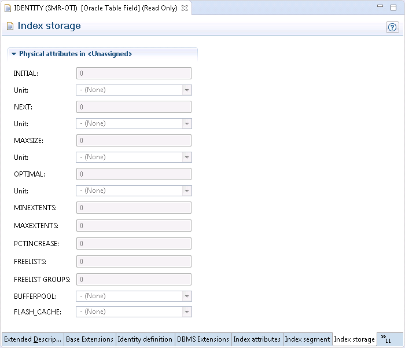Open Unit dropdown below NEXT
Image resolution: width=405 pixels, height=348 pixels.
point(186,124)
